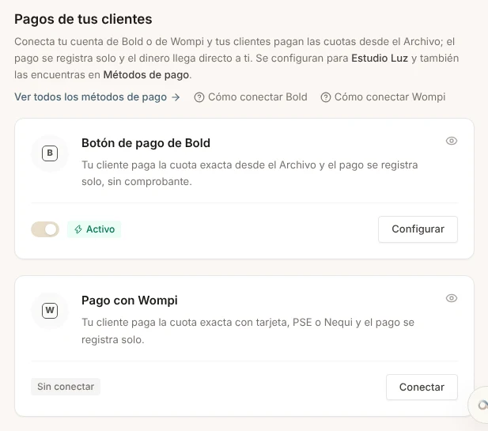Click question mark icon beside 'Cómo conectar Wompi'
Image resolution: width=488 pixels, height=431 pixels.
(326, 98)
